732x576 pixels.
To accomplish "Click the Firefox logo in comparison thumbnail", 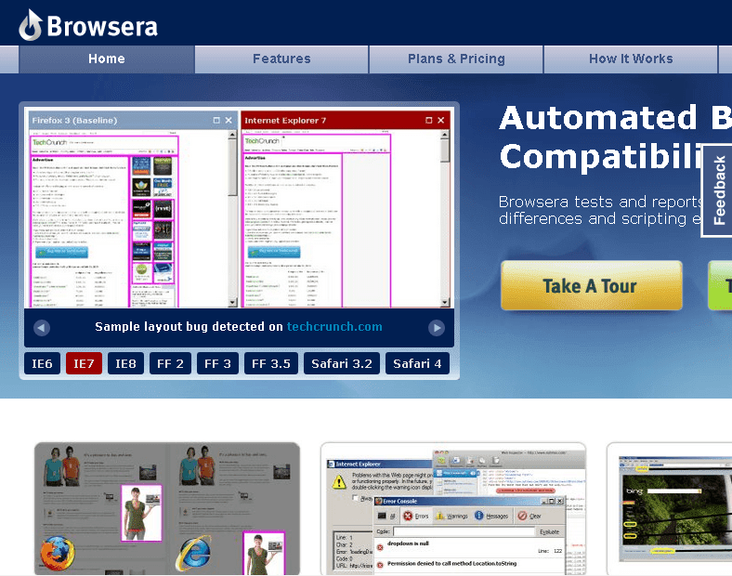I will pyautogui.click(x=58, y=554).
